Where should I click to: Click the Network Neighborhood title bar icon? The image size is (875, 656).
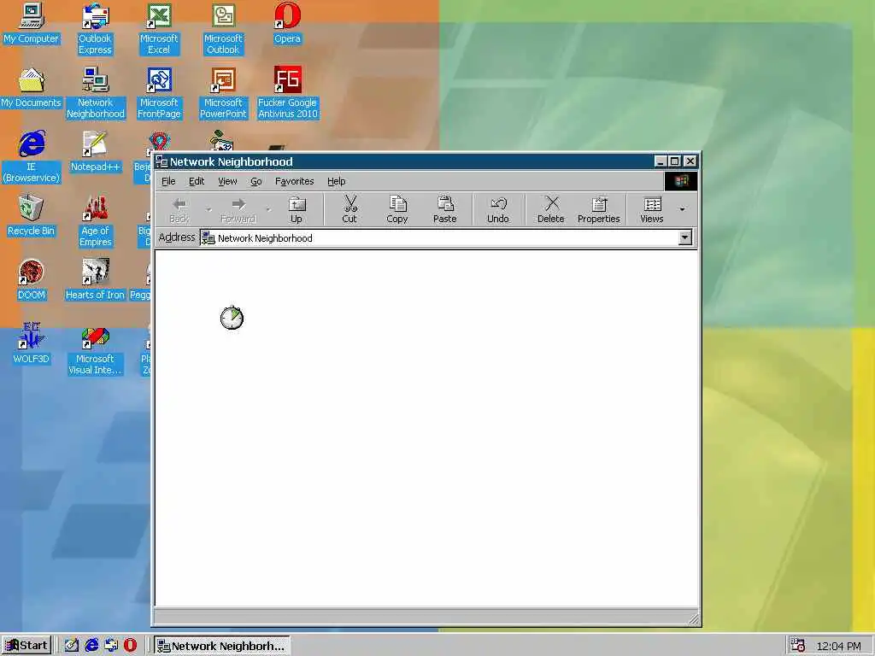(x=161, y=161)
